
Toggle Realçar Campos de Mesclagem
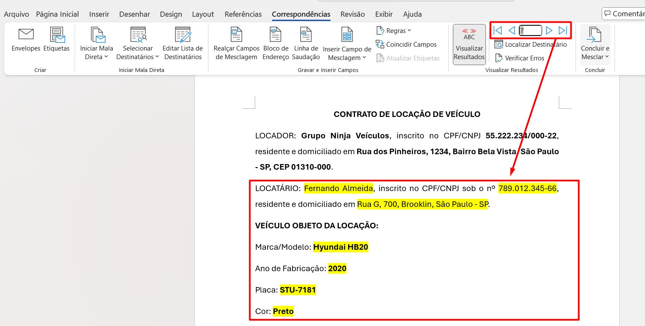coord(236,44)
